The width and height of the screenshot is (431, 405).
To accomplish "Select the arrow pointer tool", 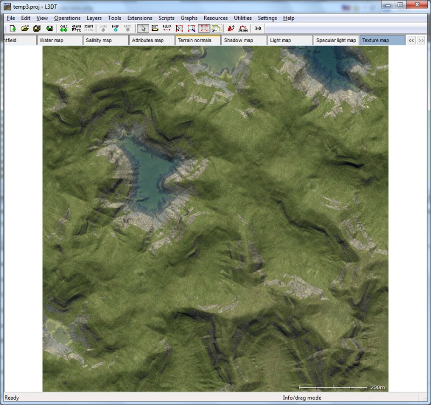I will tap(143, 29).
